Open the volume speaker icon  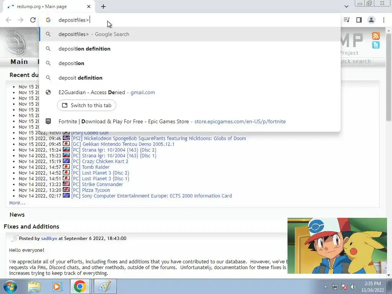(353, 287)
